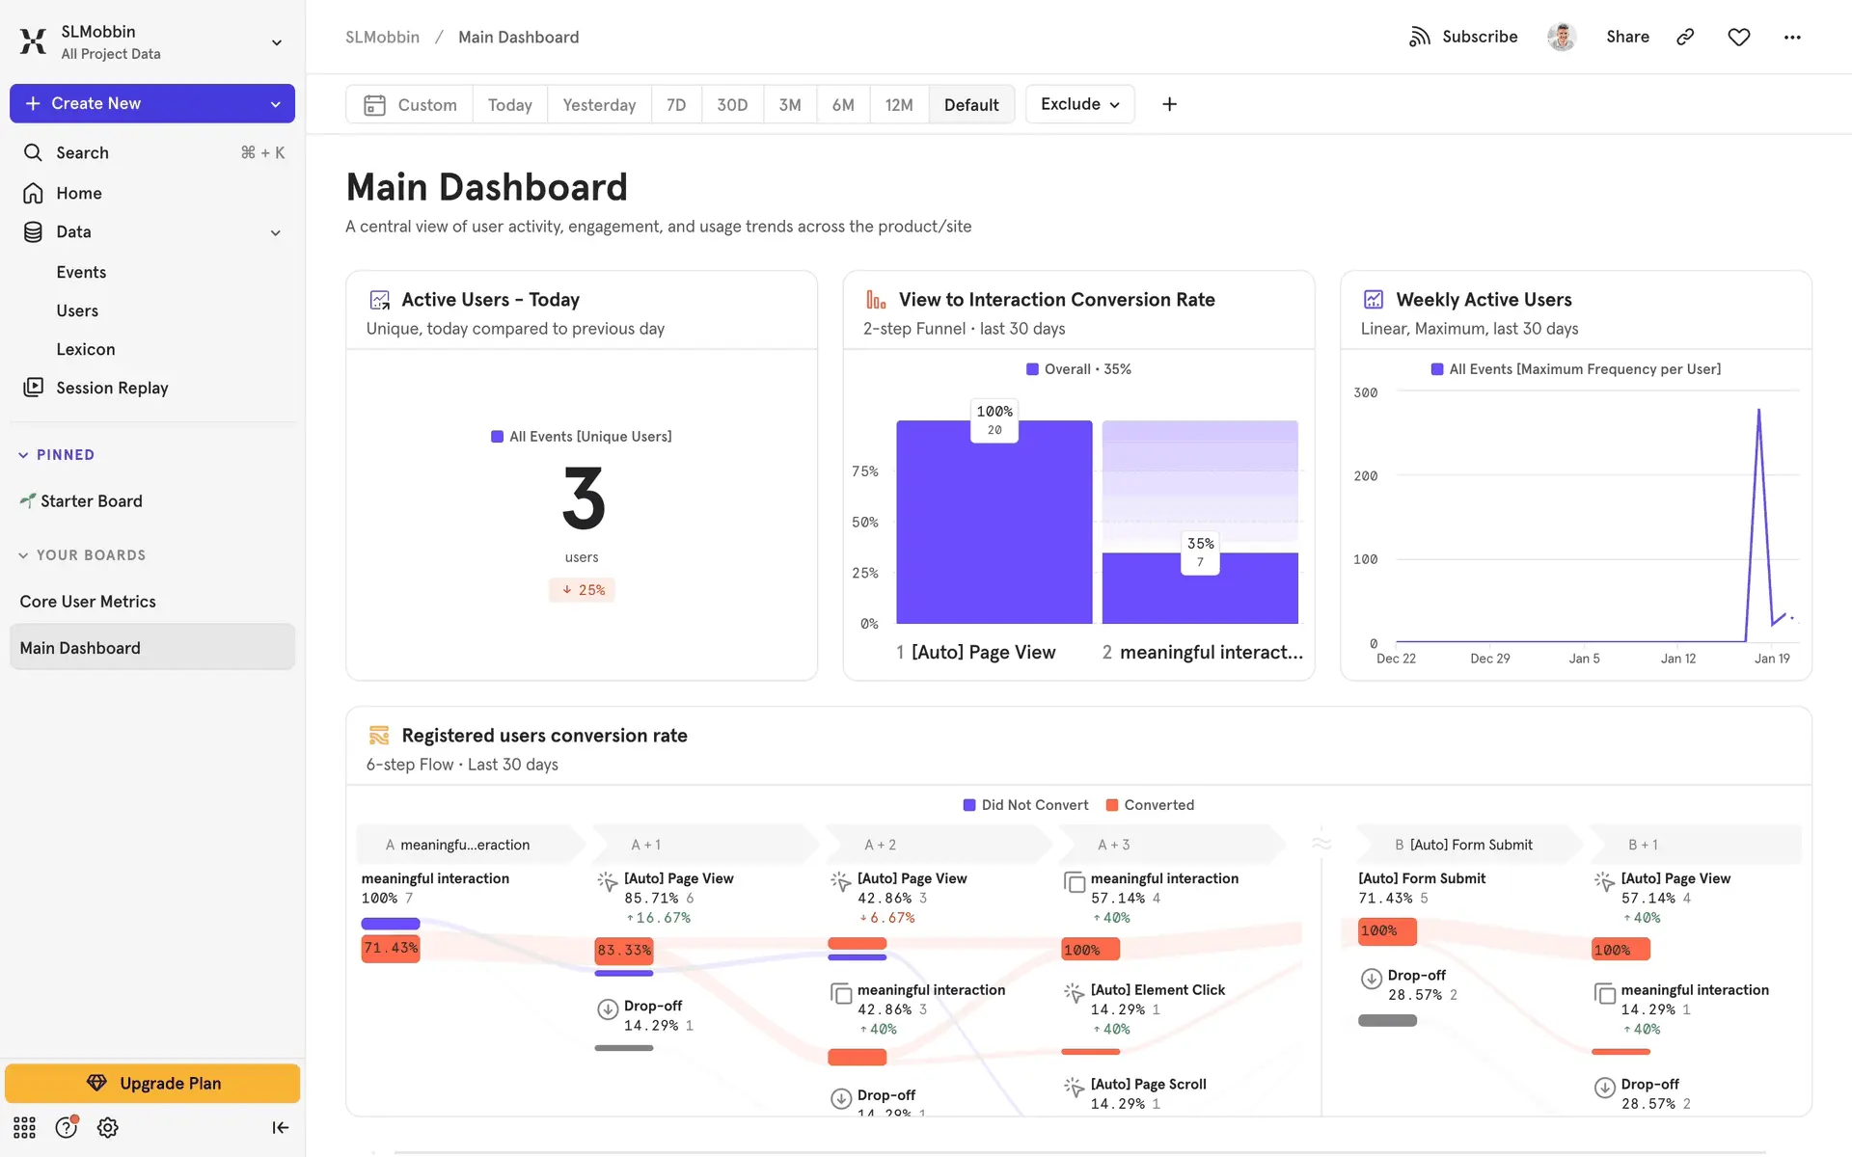Collapse the sidebar with arrow icon
Screen dimensions: 1852x1157
click(x=280, y=1127)
